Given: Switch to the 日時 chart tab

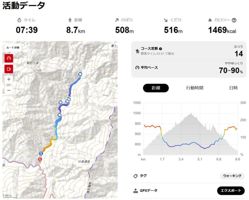Looking at the screenshot, I should pos(233,88).
